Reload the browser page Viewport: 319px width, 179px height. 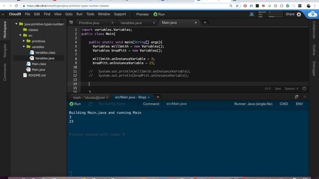tap(16, 6)
